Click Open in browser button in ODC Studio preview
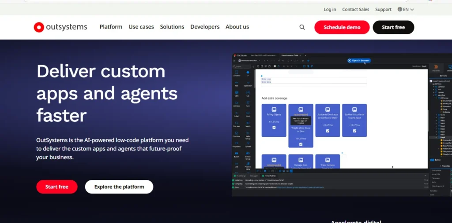Viewport: 452px width, 223px height. pyautogui.click(x=359, y=60)
